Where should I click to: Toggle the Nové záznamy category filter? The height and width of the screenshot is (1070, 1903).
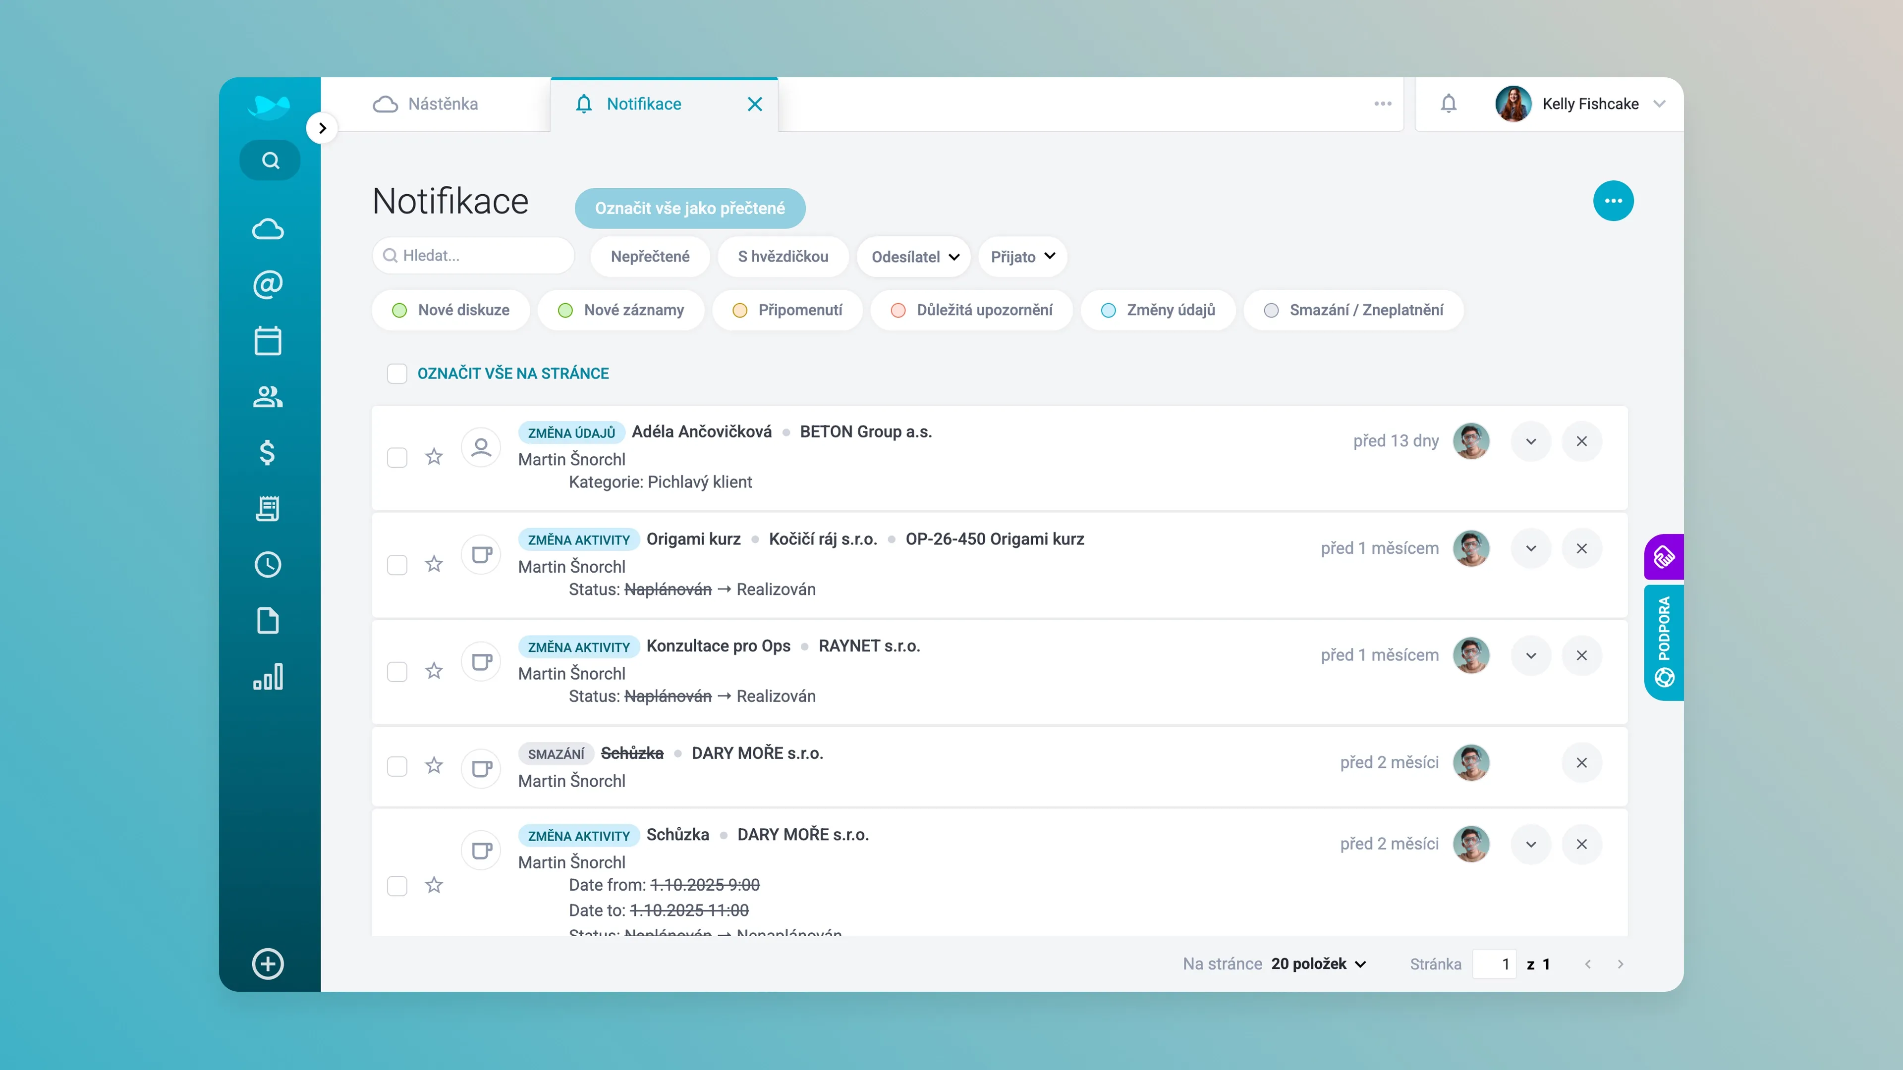pyautogui.click(x=621, y=310)
